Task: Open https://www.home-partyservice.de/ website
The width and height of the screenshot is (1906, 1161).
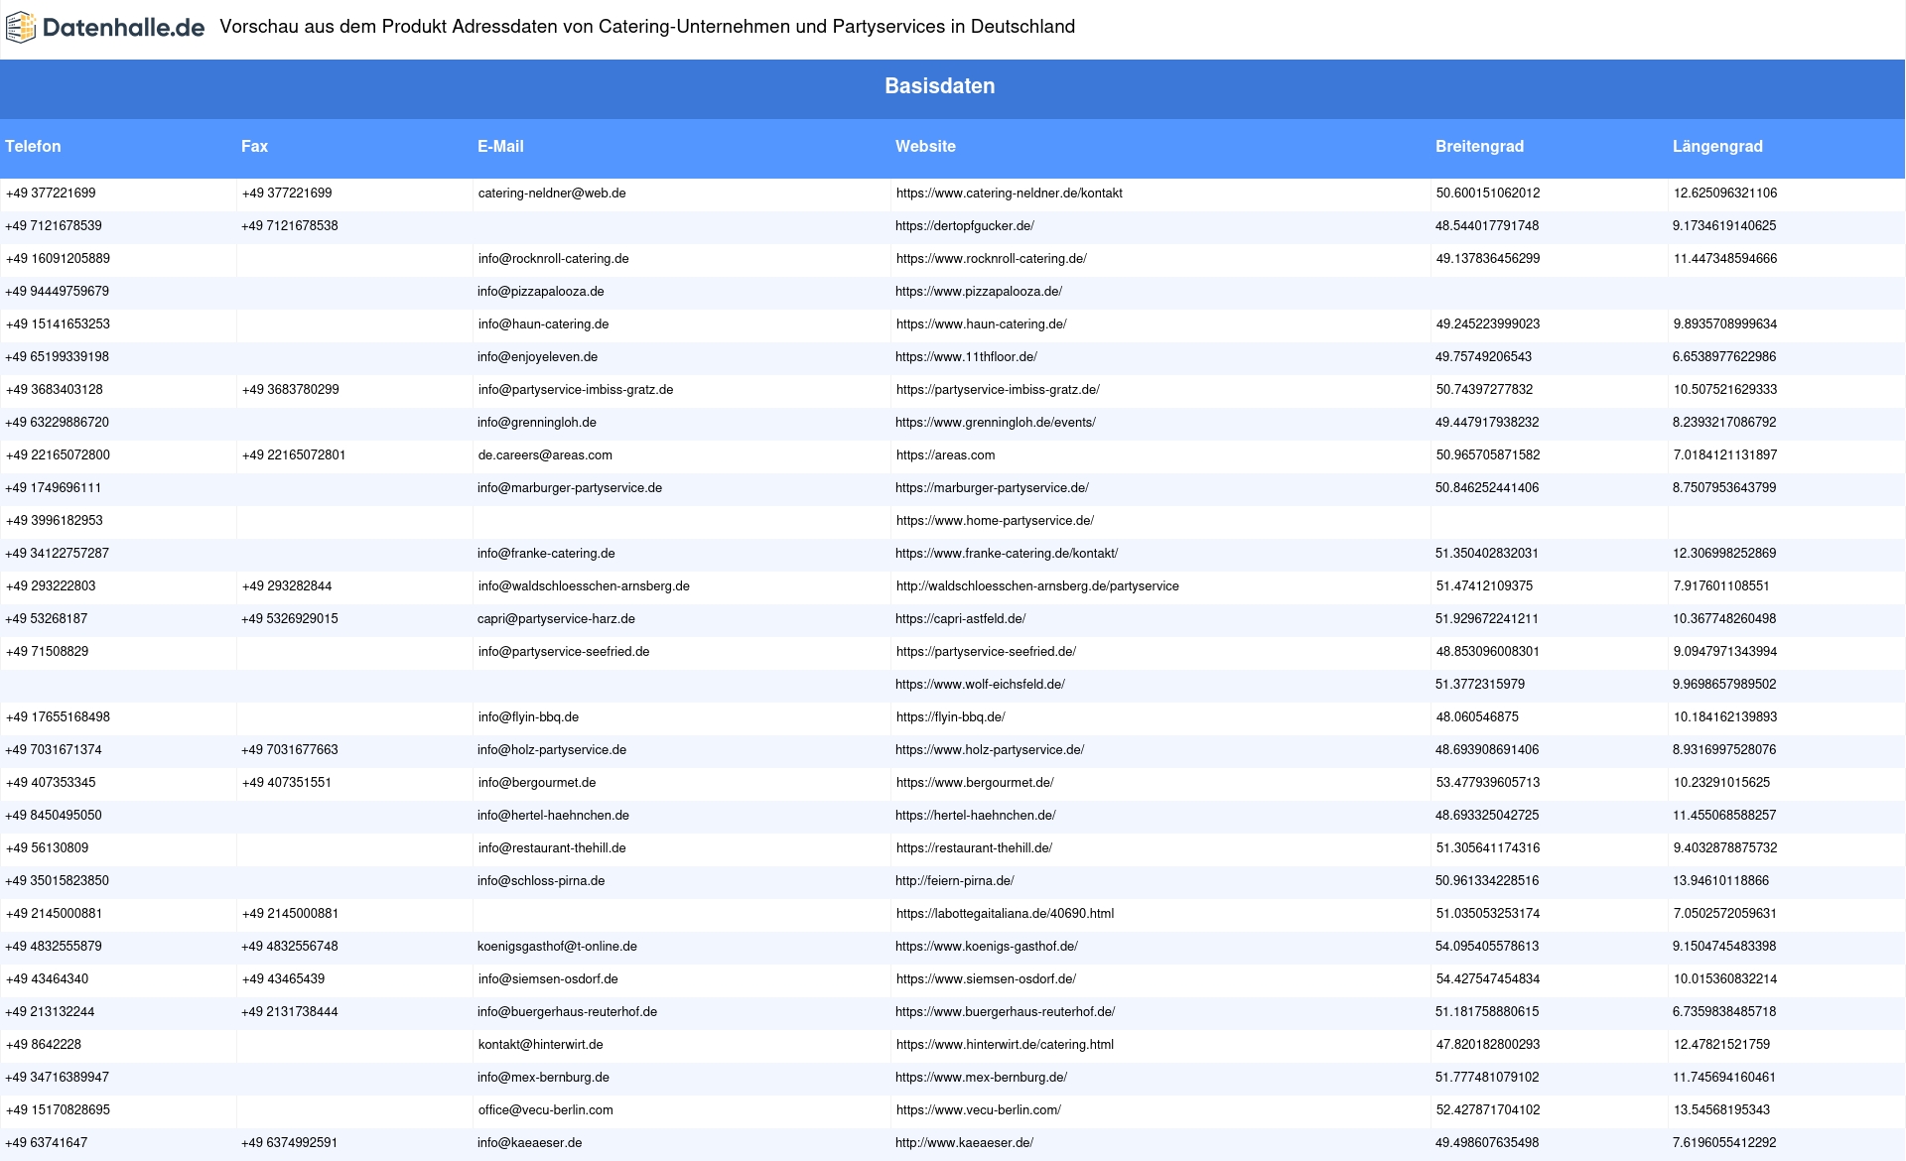Action: click(995, 521)
